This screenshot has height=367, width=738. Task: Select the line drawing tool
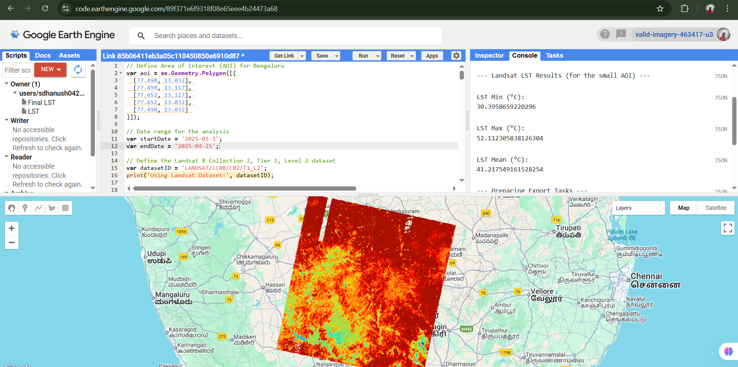tap(38, 208)
